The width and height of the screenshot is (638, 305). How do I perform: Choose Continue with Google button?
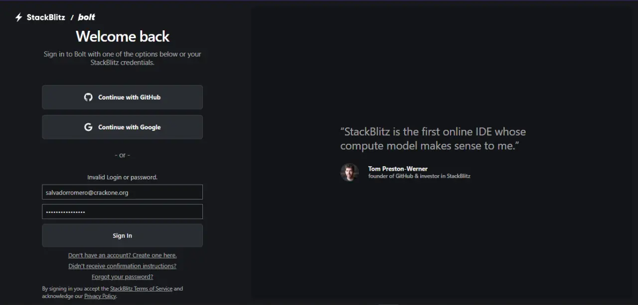(122, 127)
